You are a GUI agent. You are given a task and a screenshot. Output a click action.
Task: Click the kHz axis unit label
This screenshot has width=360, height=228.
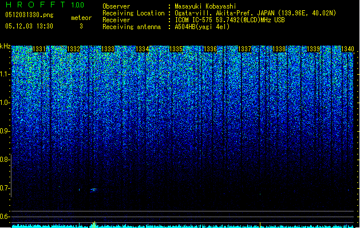pyautogui.click(x=5, y=46)
